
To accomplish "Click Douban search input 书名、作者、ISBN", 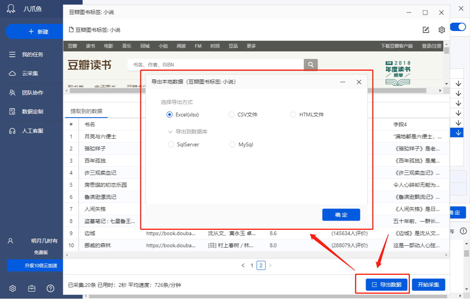I will pos(216,65).
